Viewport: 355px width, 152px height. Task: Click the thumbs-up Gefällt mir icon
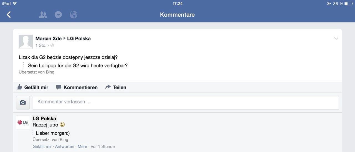click(x=19, y=87)
